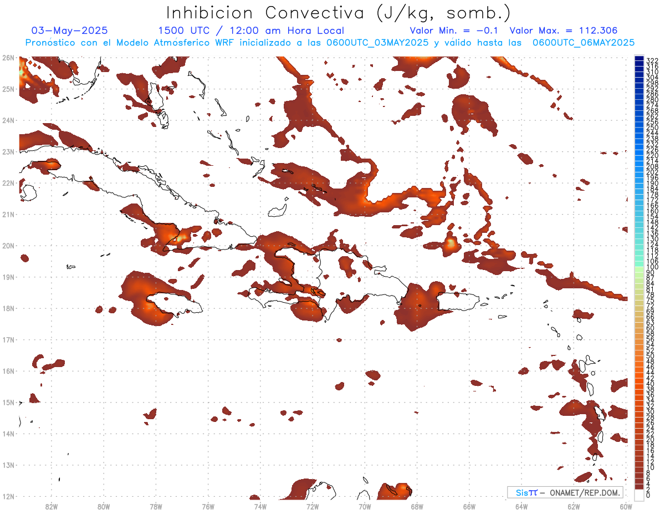Click the 72W longitude label
The height and width of the screenshot is (514, 665).
pos(313,506)
